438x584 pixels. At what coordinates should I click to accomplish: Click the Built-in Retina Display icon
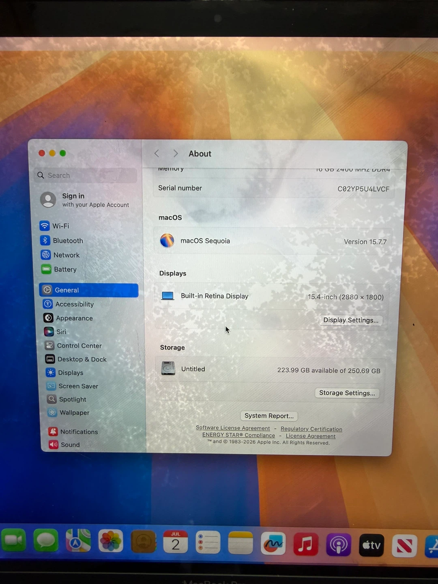[167, 296]
